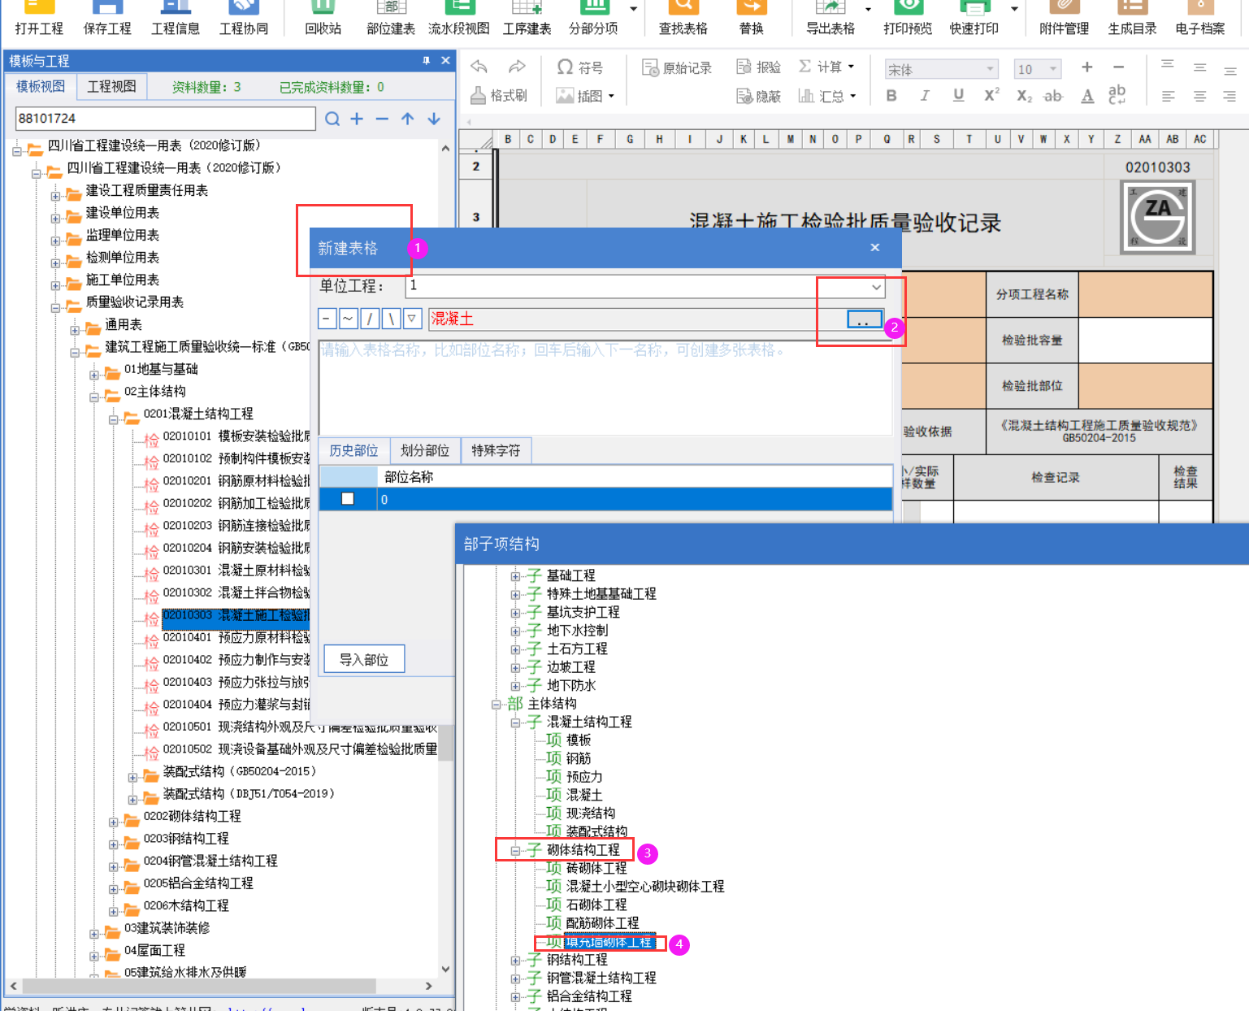Click the blue plus icon beside search box
Image resolution: width=1249 pixels, height=1011 pixels.
357,119
